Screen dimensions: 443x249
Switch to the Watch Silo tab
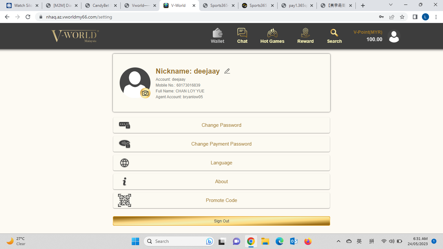point(23,6)
